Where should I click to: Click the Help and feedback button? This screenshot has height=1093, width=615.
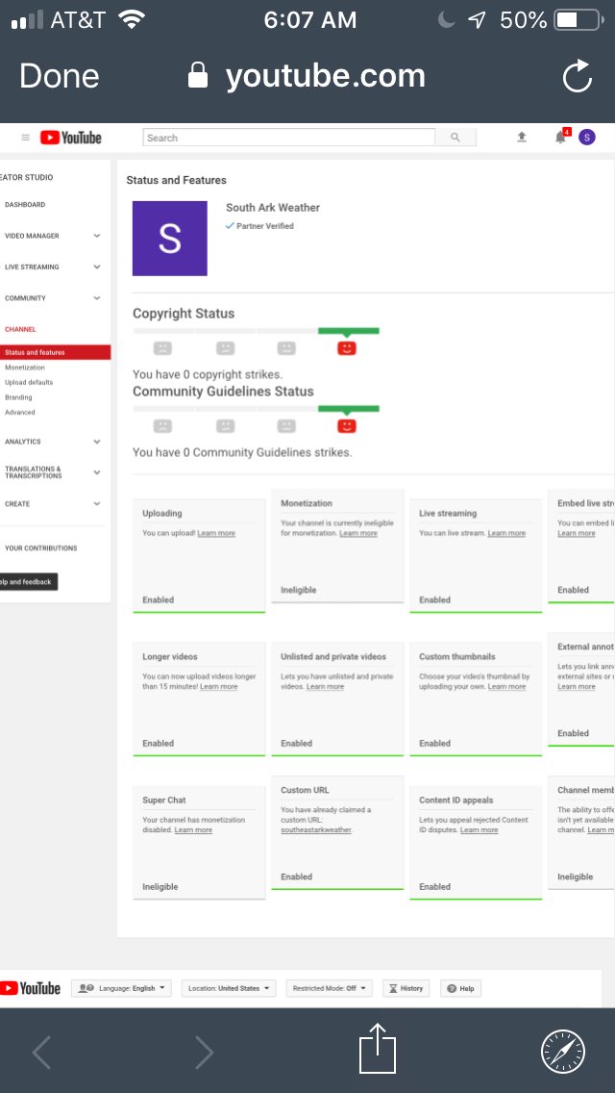(27, 582)
